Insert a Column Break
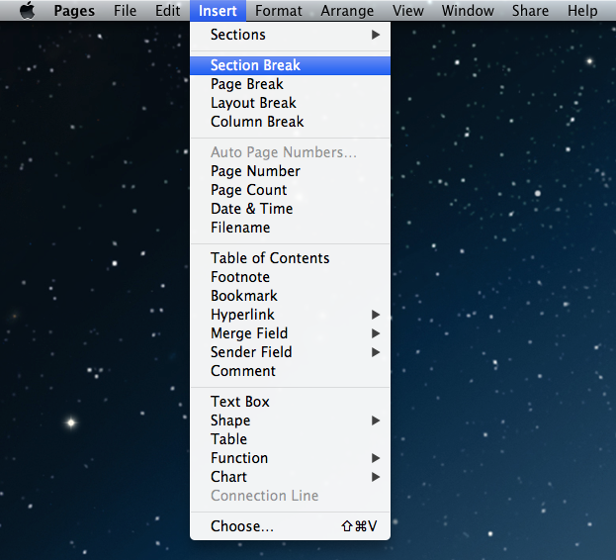Viewport: 616px width, 560px height. pyautogui.click(x=290, y=122)
